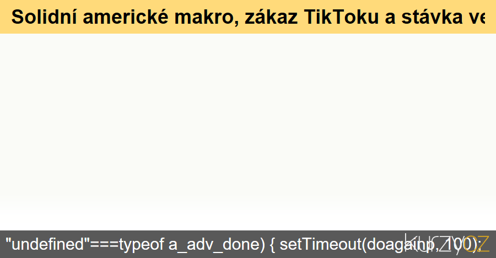Click the white "kurzy" part of logo
Image resolution: width=496 pixels, height=258 pixels.
(x=433, y=243)
